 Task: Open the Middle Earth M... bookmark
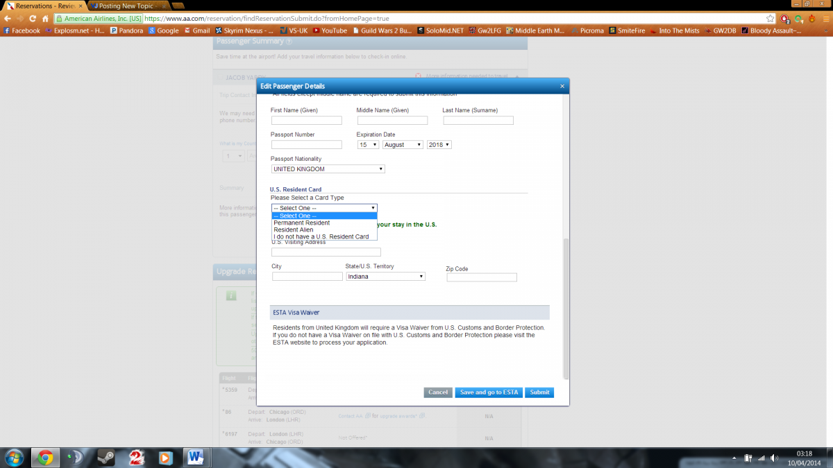point(535,31)
